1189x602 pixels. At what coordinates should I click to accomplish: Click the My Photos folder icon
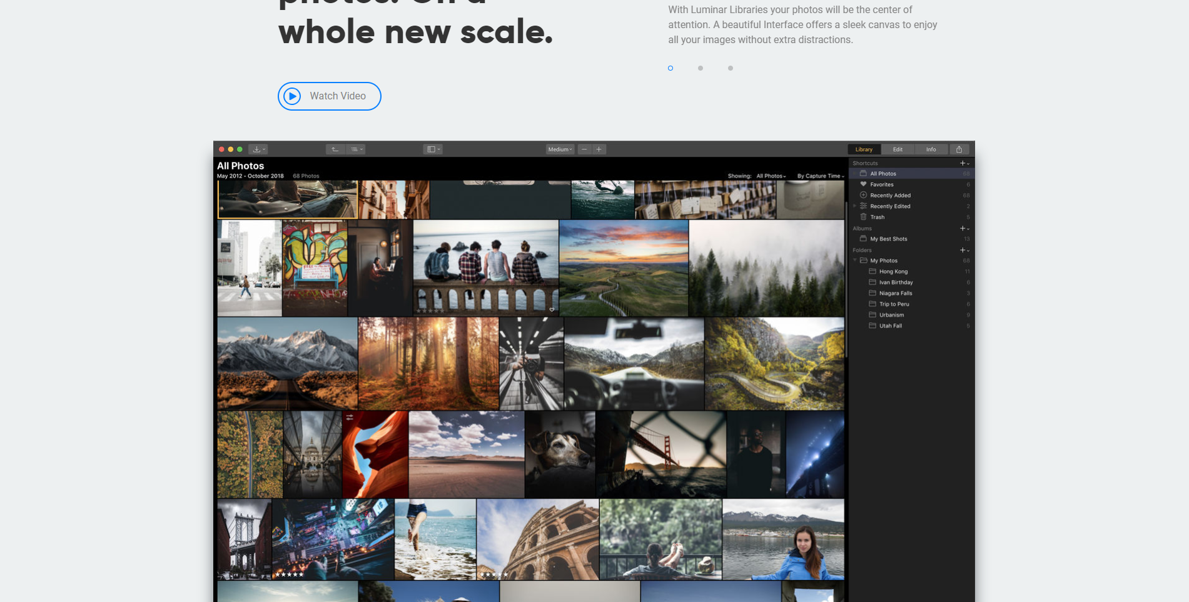pyautogui.click(x=863, y=260)
